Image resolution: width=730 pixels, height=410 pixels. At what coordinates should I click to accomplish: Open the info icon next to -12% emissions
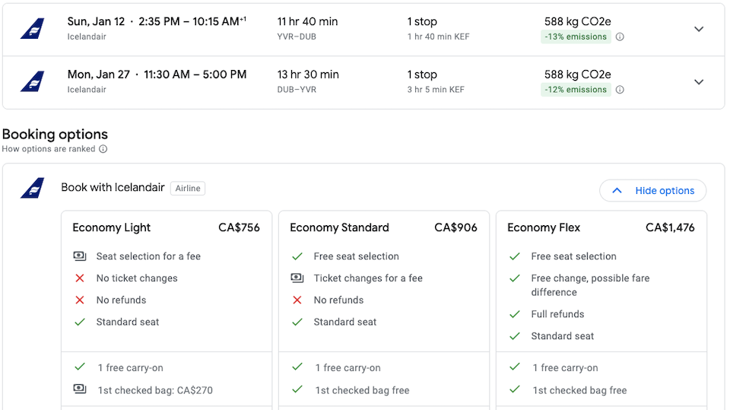click(x=620, y=90)
